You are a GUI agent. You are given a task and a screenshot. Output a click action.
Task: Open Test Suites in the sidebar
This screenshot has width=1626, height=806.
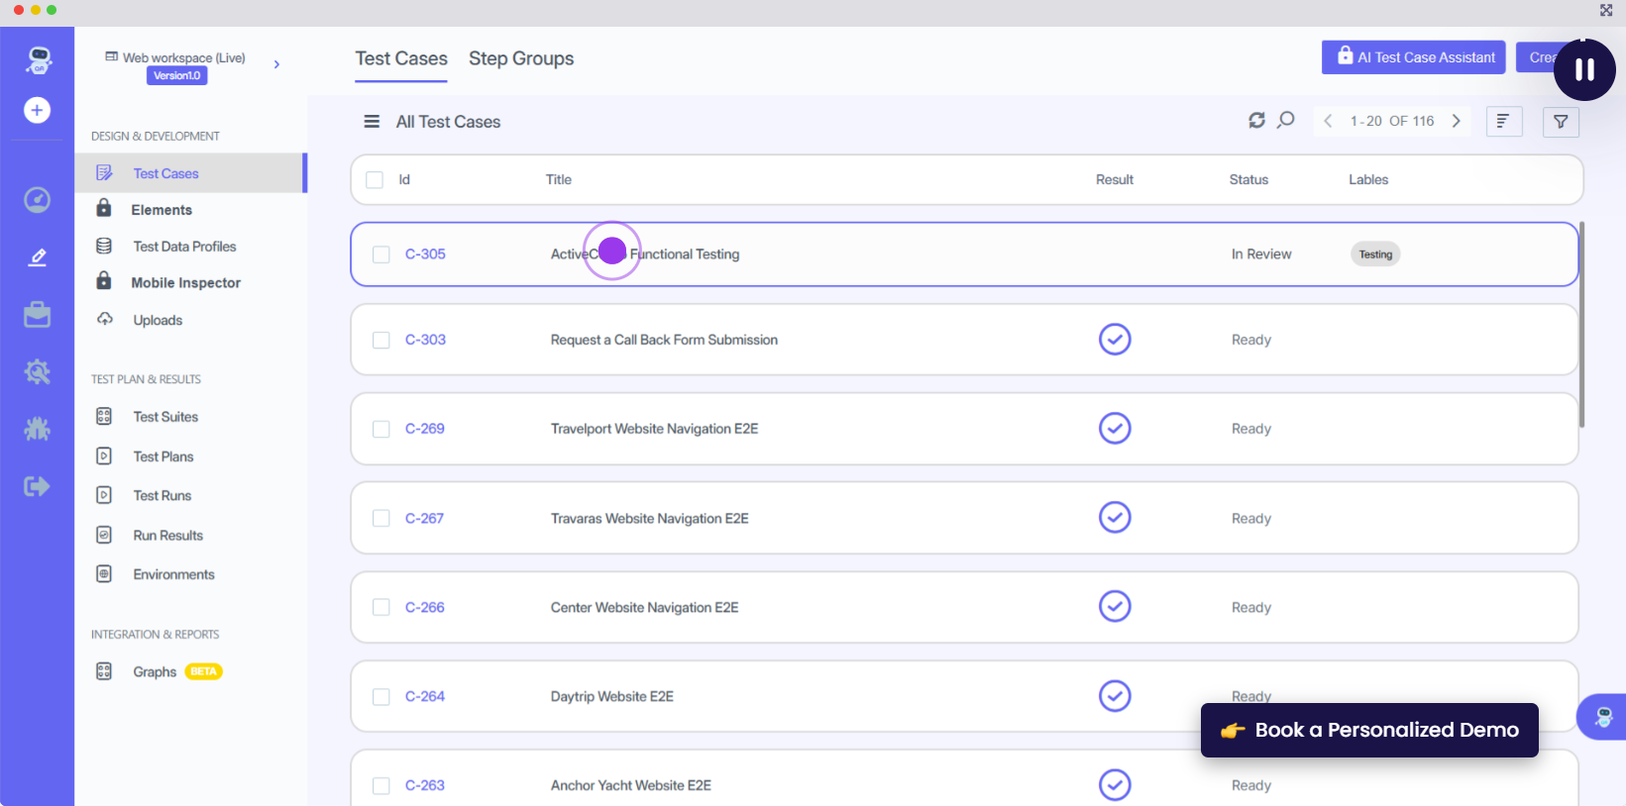[165, 417]
